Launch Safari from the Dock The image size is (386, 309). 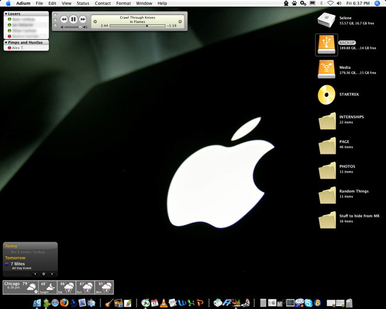(55, 302)
